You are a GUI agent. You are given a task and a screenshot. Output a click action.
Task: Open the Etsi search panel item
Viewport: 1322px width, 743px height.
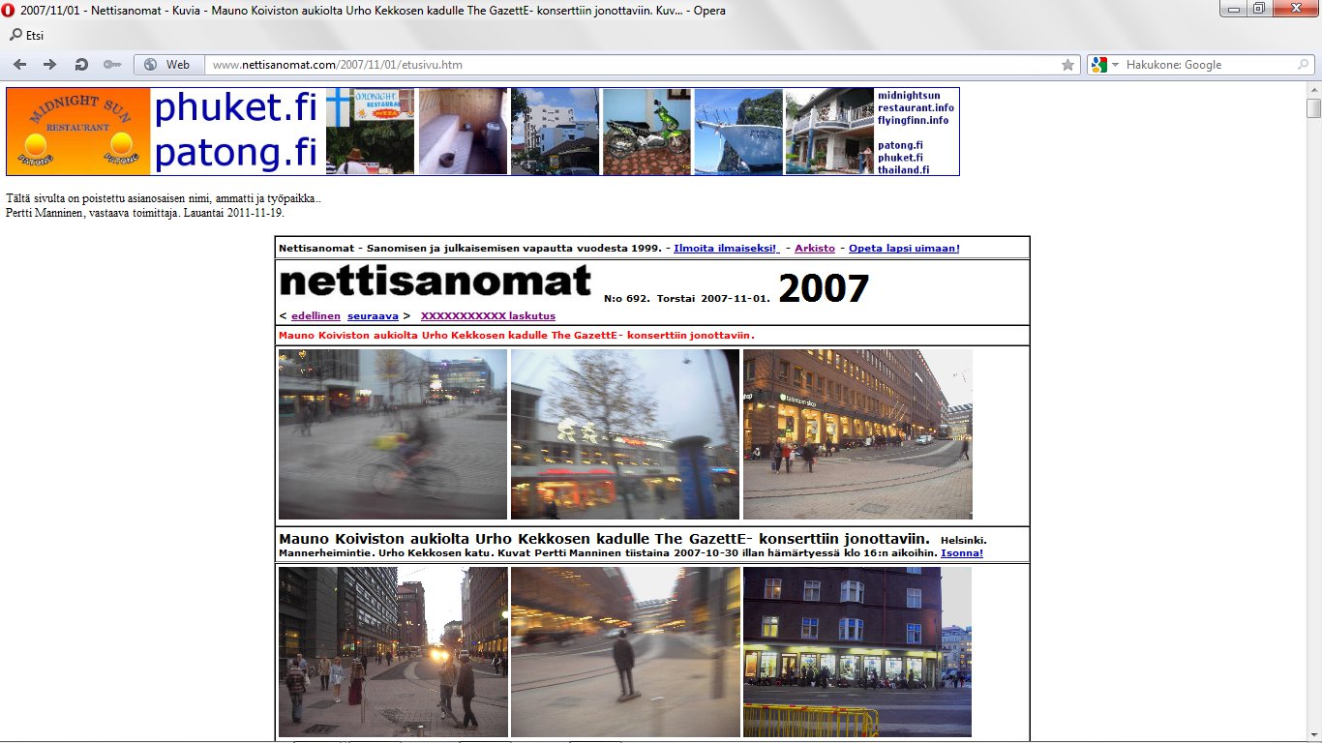[x=27, y=36]
